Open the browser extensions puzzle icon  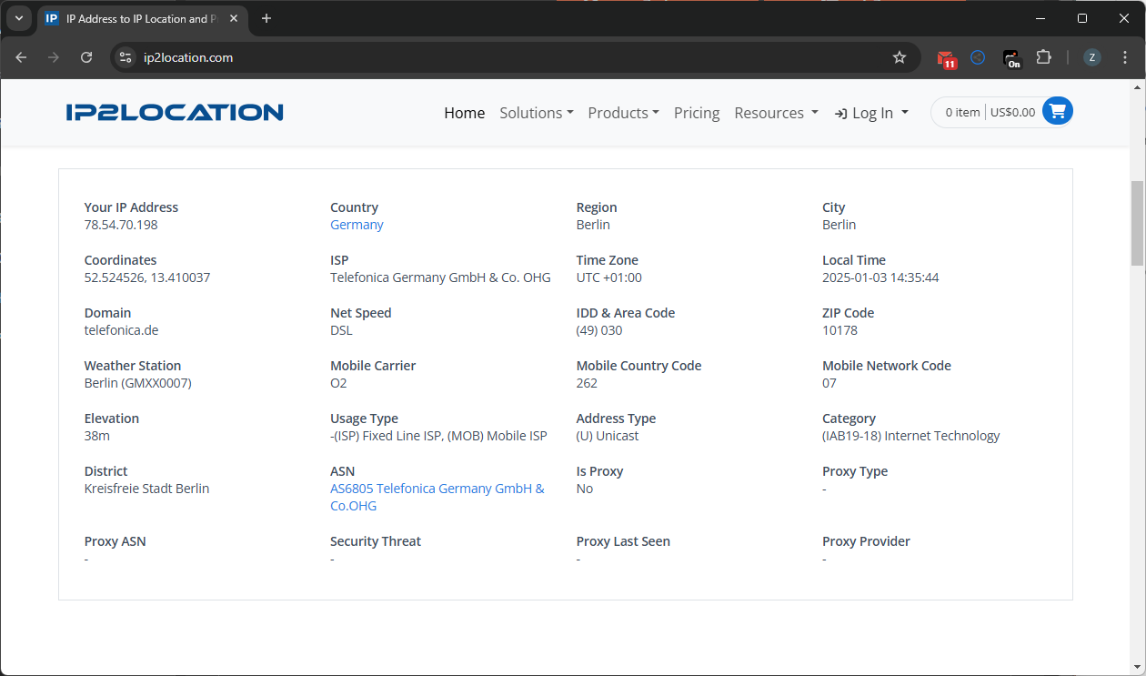click(x=1043, y=57)
